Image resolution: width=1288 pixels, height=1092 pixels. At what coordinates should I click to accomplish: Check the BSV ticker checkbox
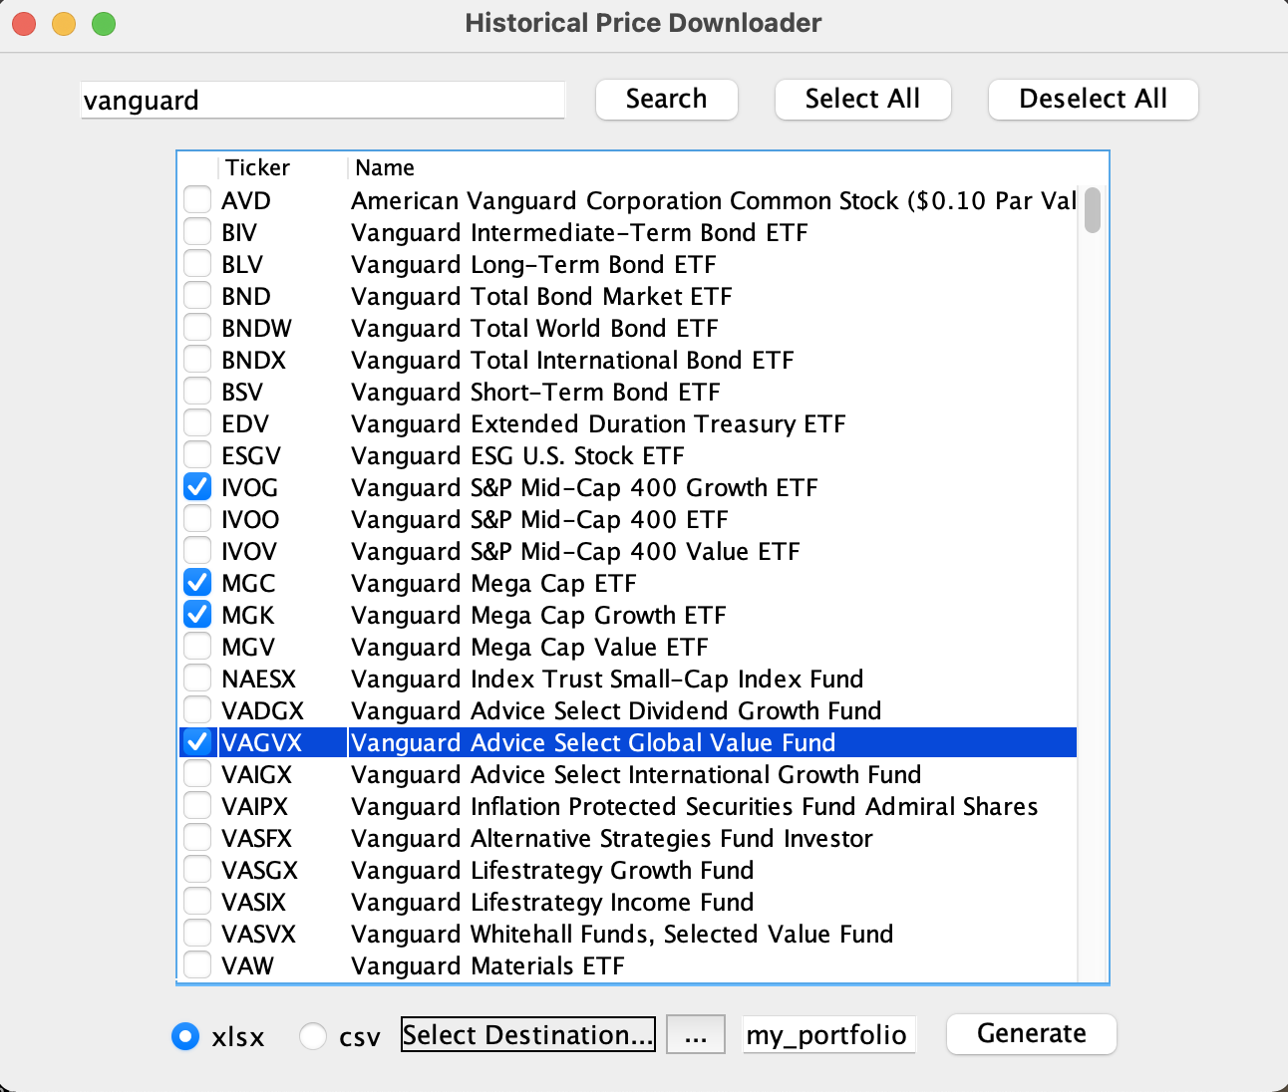click(x=197, y=392)
